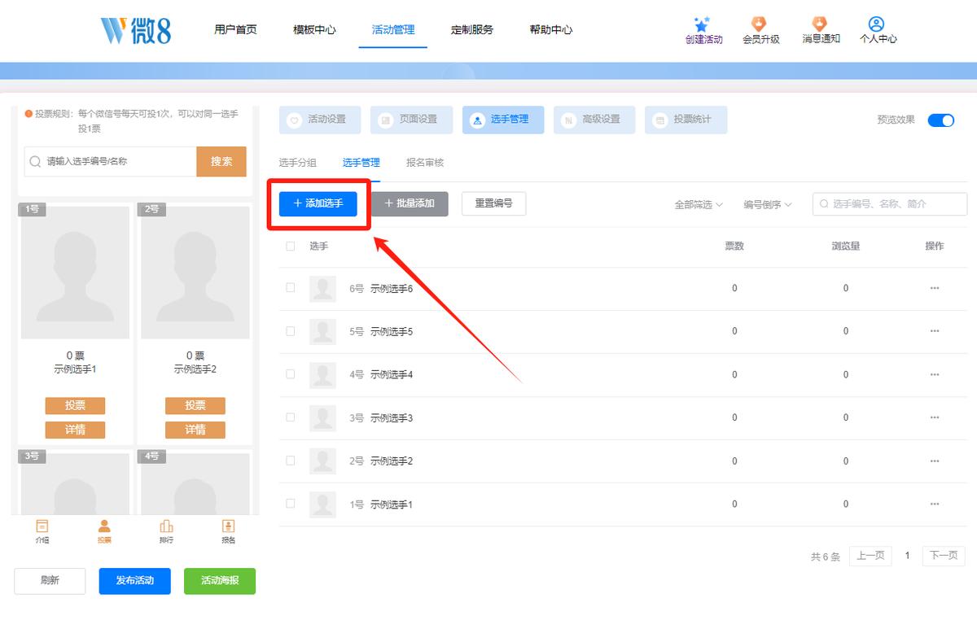Toggle the 预览效果 switch

[940, 120]
